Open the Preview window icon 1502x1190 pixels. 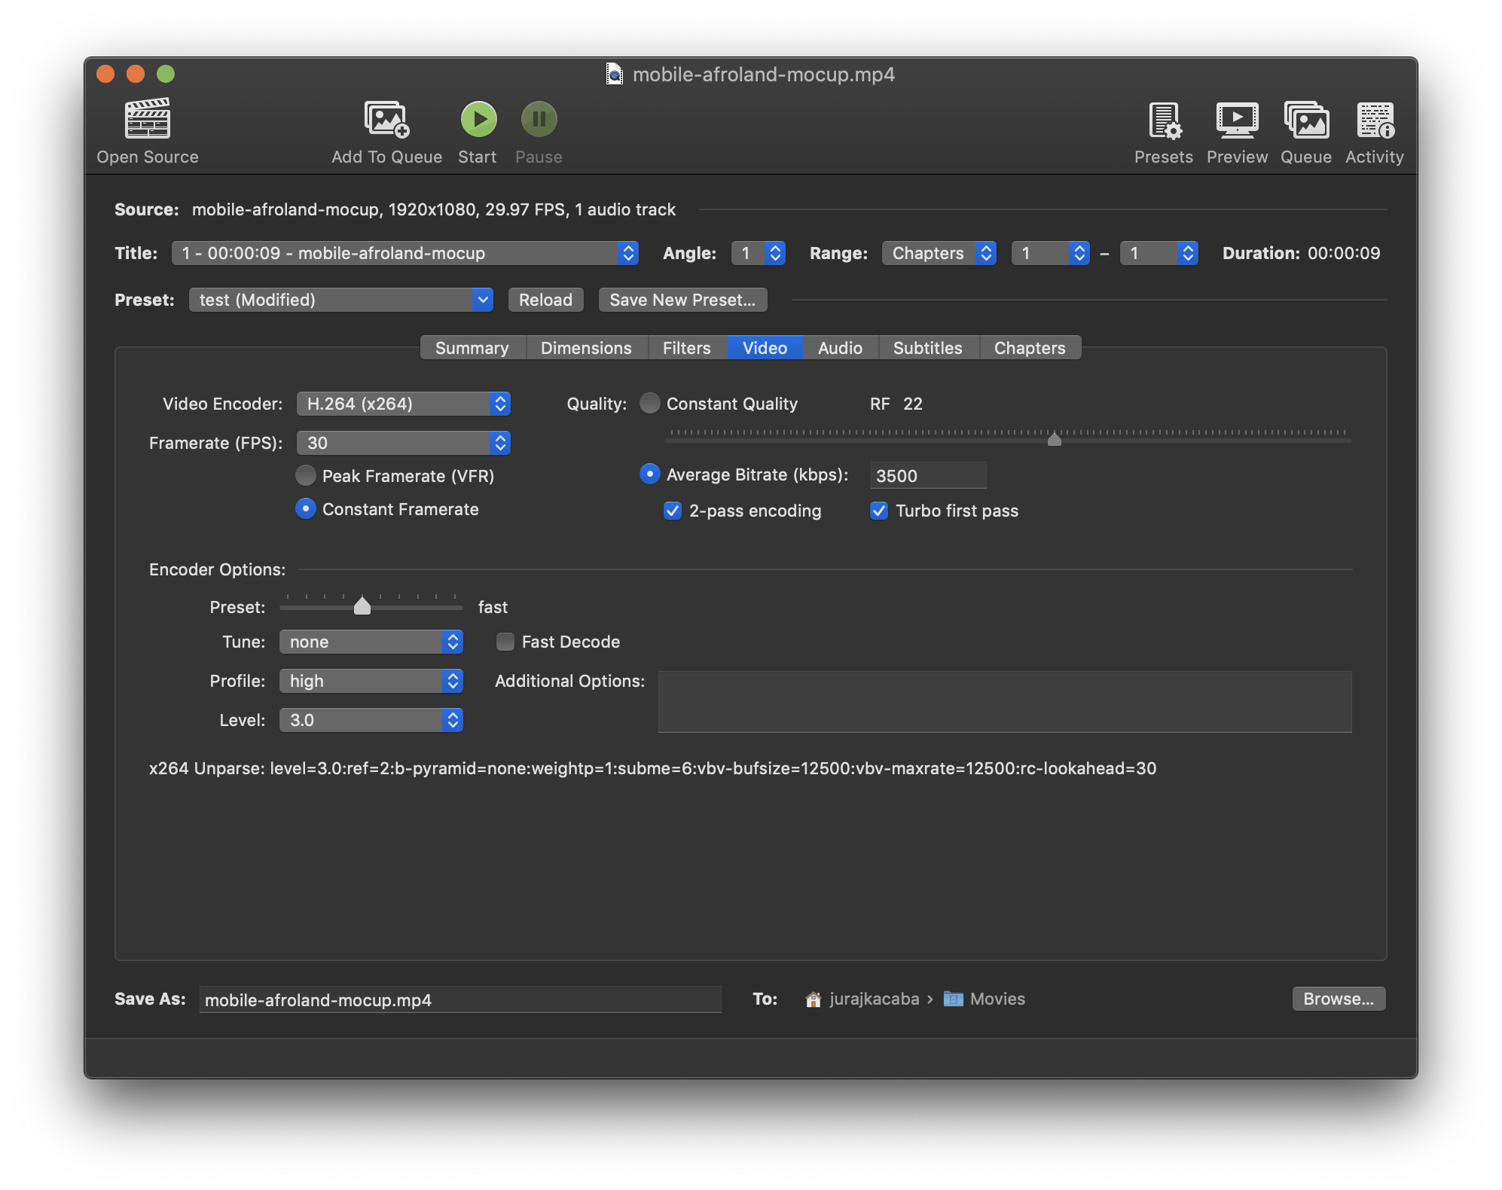click(x=1237, y=121)
